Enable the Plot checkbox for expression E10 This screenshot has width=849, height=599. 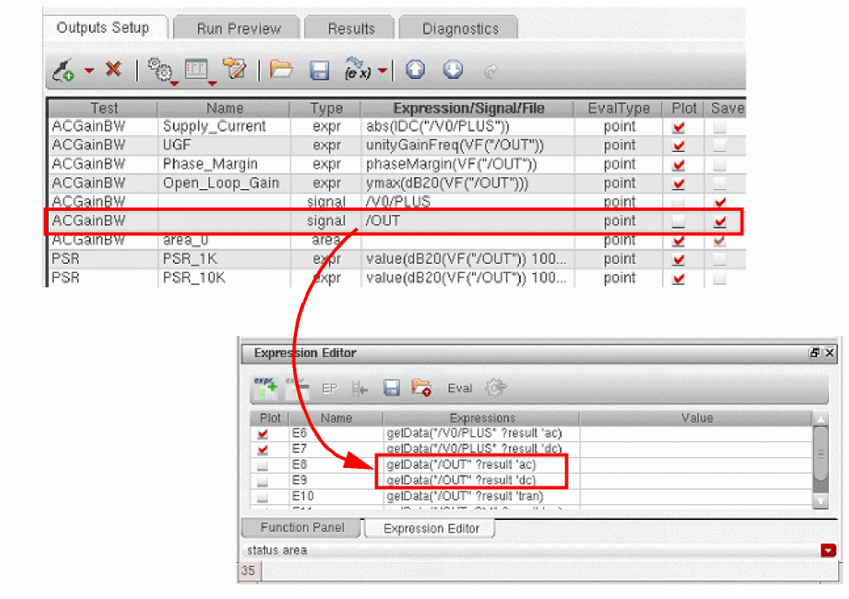(x=263, y=497)
